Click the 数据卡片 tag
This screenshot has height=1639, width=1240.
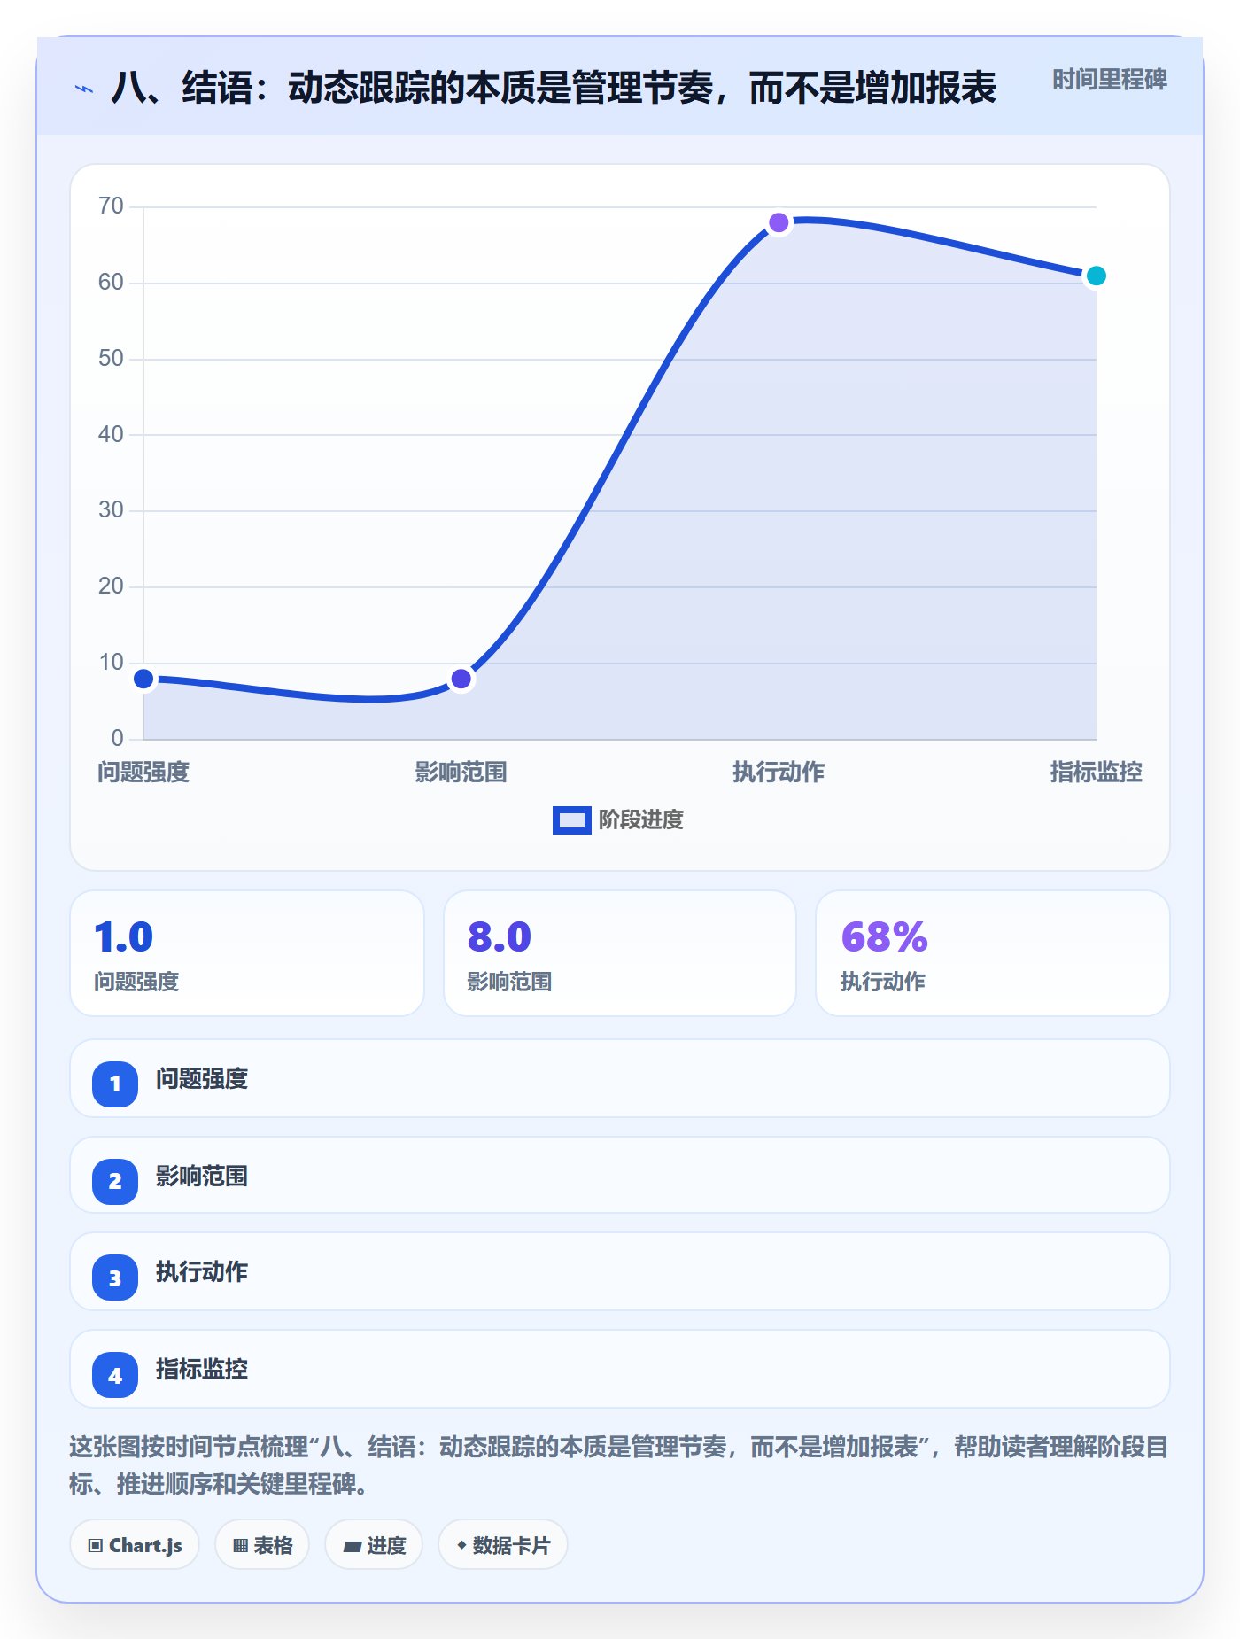(x=503, y=1545)
